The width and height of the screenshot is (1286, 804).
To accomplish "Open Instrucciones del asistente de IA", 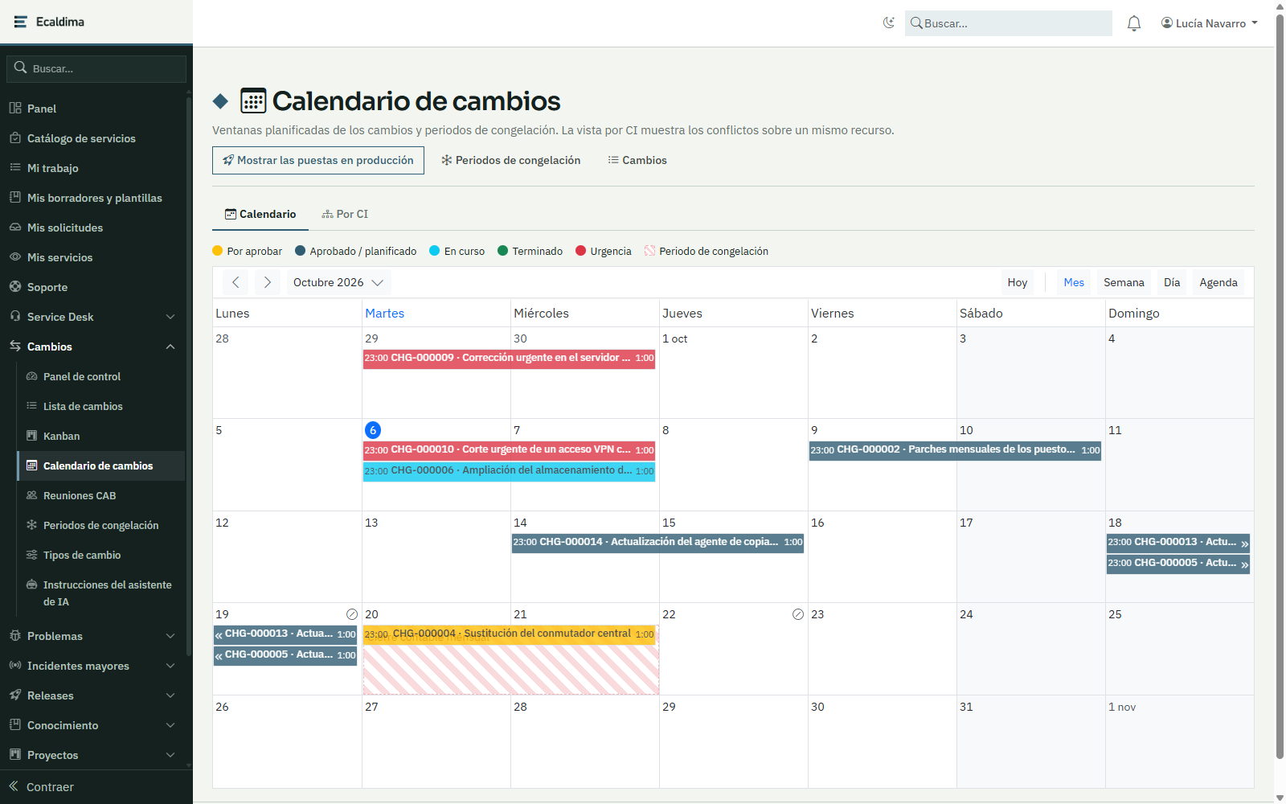I will (101, 593).
